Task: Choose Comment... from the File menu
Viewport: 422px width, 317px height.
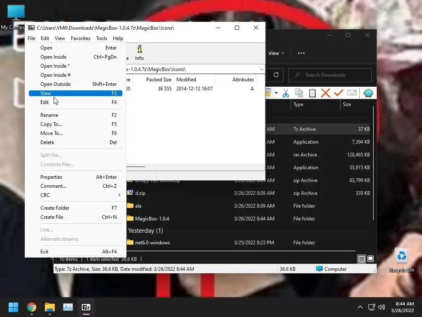Action: 75,186
